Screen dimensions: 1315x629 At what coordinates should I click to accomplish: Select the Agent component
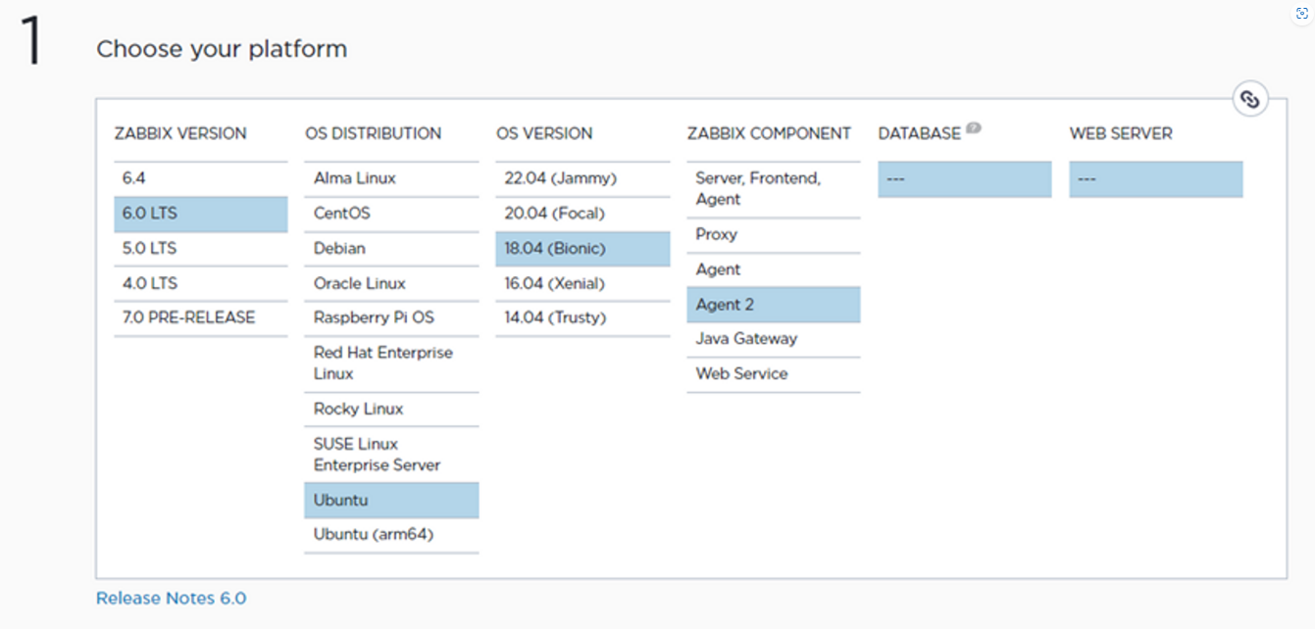(x=774, y=270)
